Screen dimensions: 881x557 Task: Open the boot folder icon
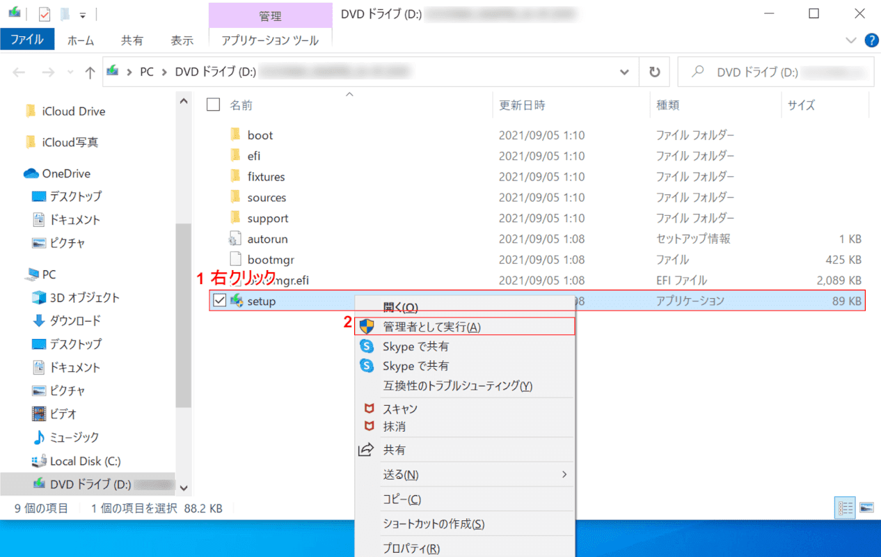click(235, 135)
